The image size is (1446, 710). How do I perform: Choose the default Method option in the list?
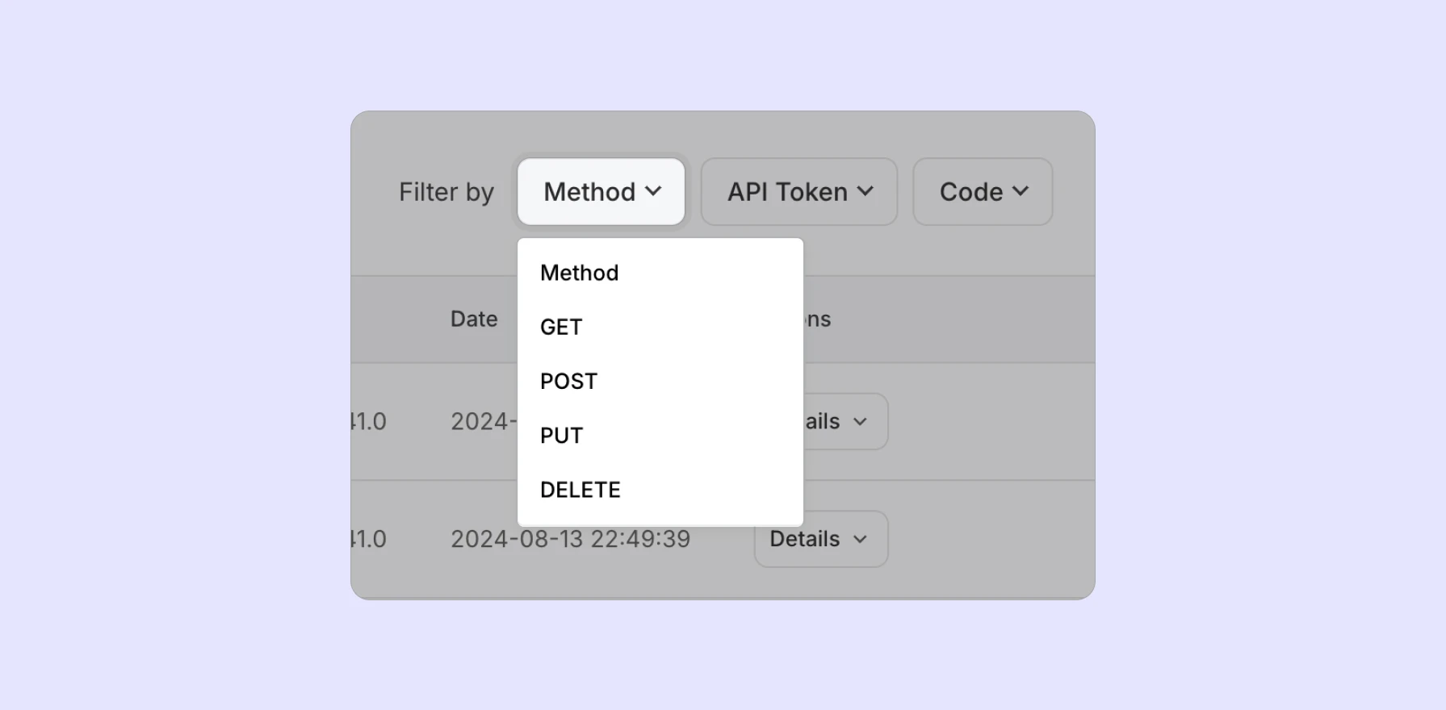click(579, 273)
